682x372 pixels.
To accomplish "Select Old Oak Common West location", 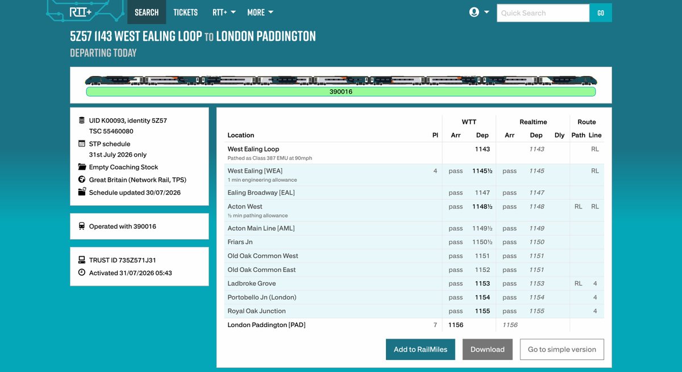I will (263, 256).
